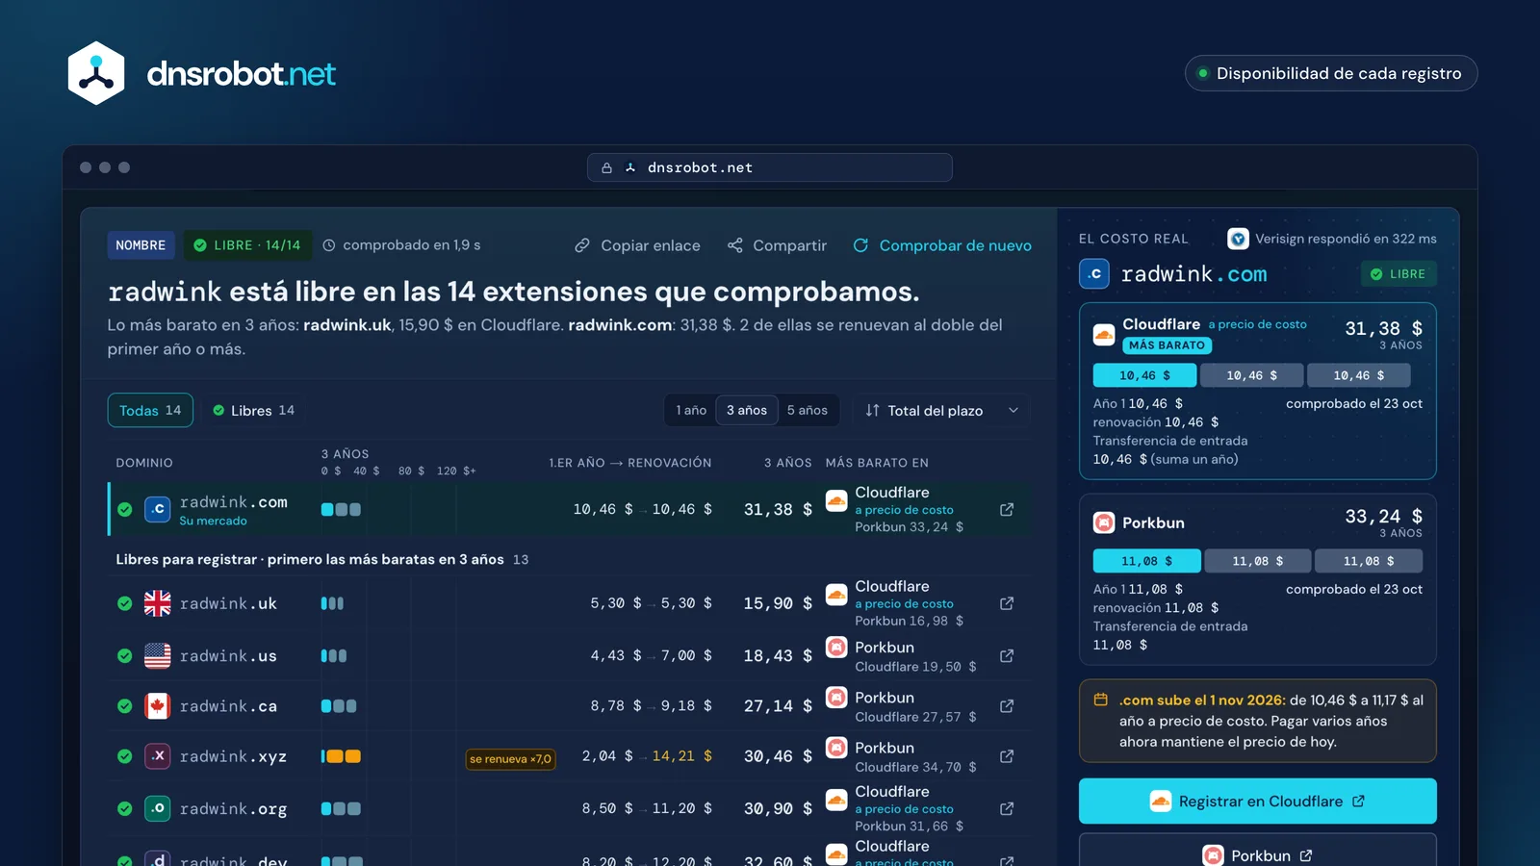
Task: Click the se renueva ×7,0 warning badge
Action: (511, 759)
